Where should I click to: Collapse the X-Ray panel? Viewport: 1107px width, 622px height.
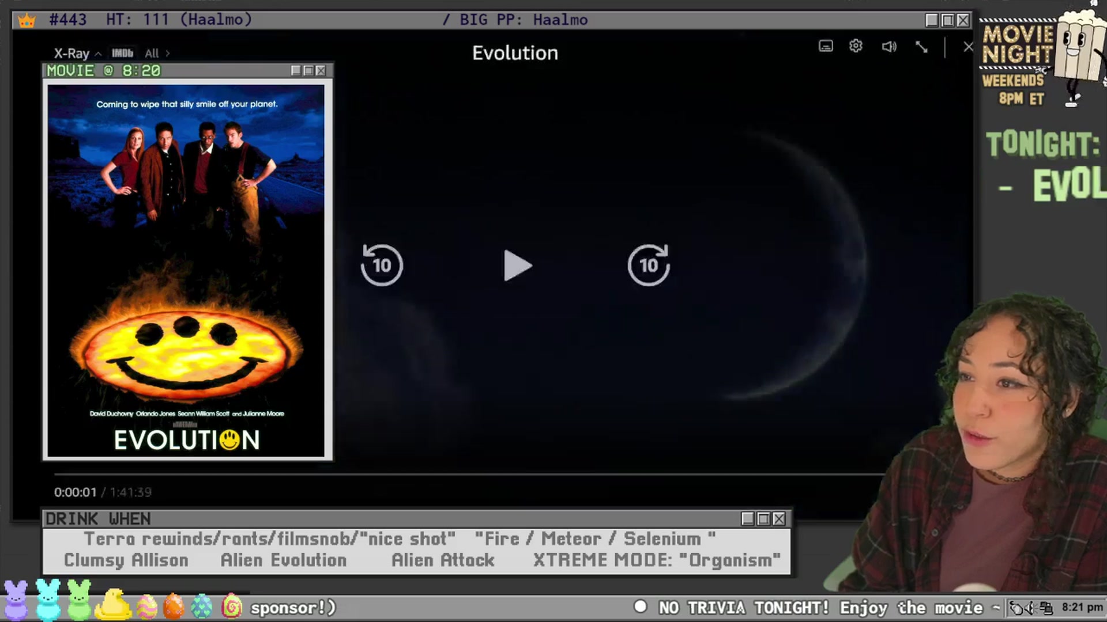coord(77,54)
